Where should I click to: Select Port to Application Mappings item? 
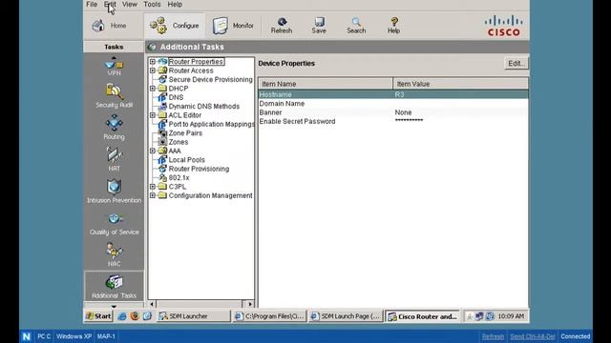pos(211,124)
